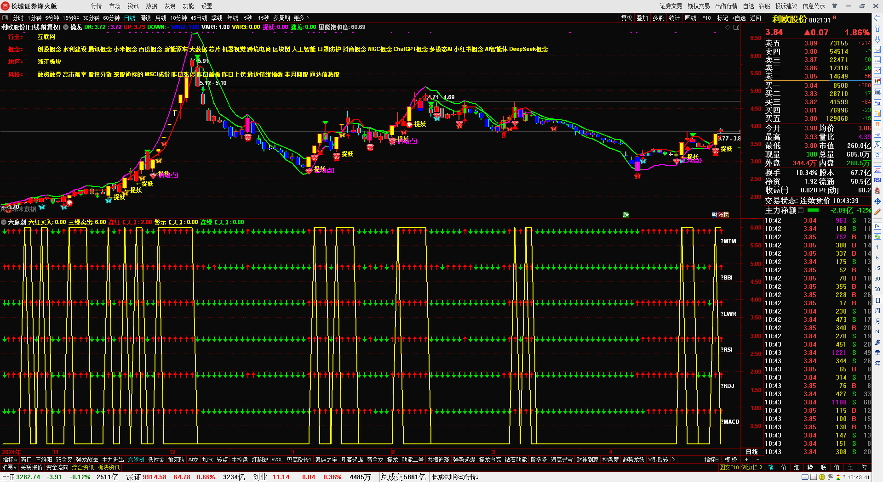Screen dimensions: 883x482
Task: Switch to the 资金流向 bottom tab
Action: point(57,467)
